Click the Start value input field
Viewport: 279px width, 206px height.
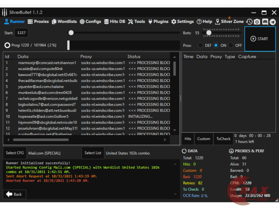click(21, 33)
